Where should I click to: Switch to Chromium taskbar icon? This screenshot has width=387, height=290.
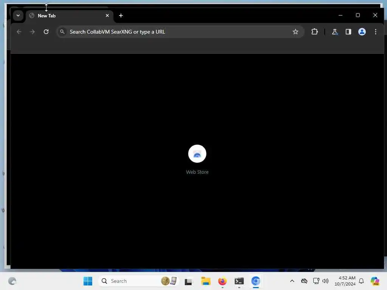coord(256,281)
